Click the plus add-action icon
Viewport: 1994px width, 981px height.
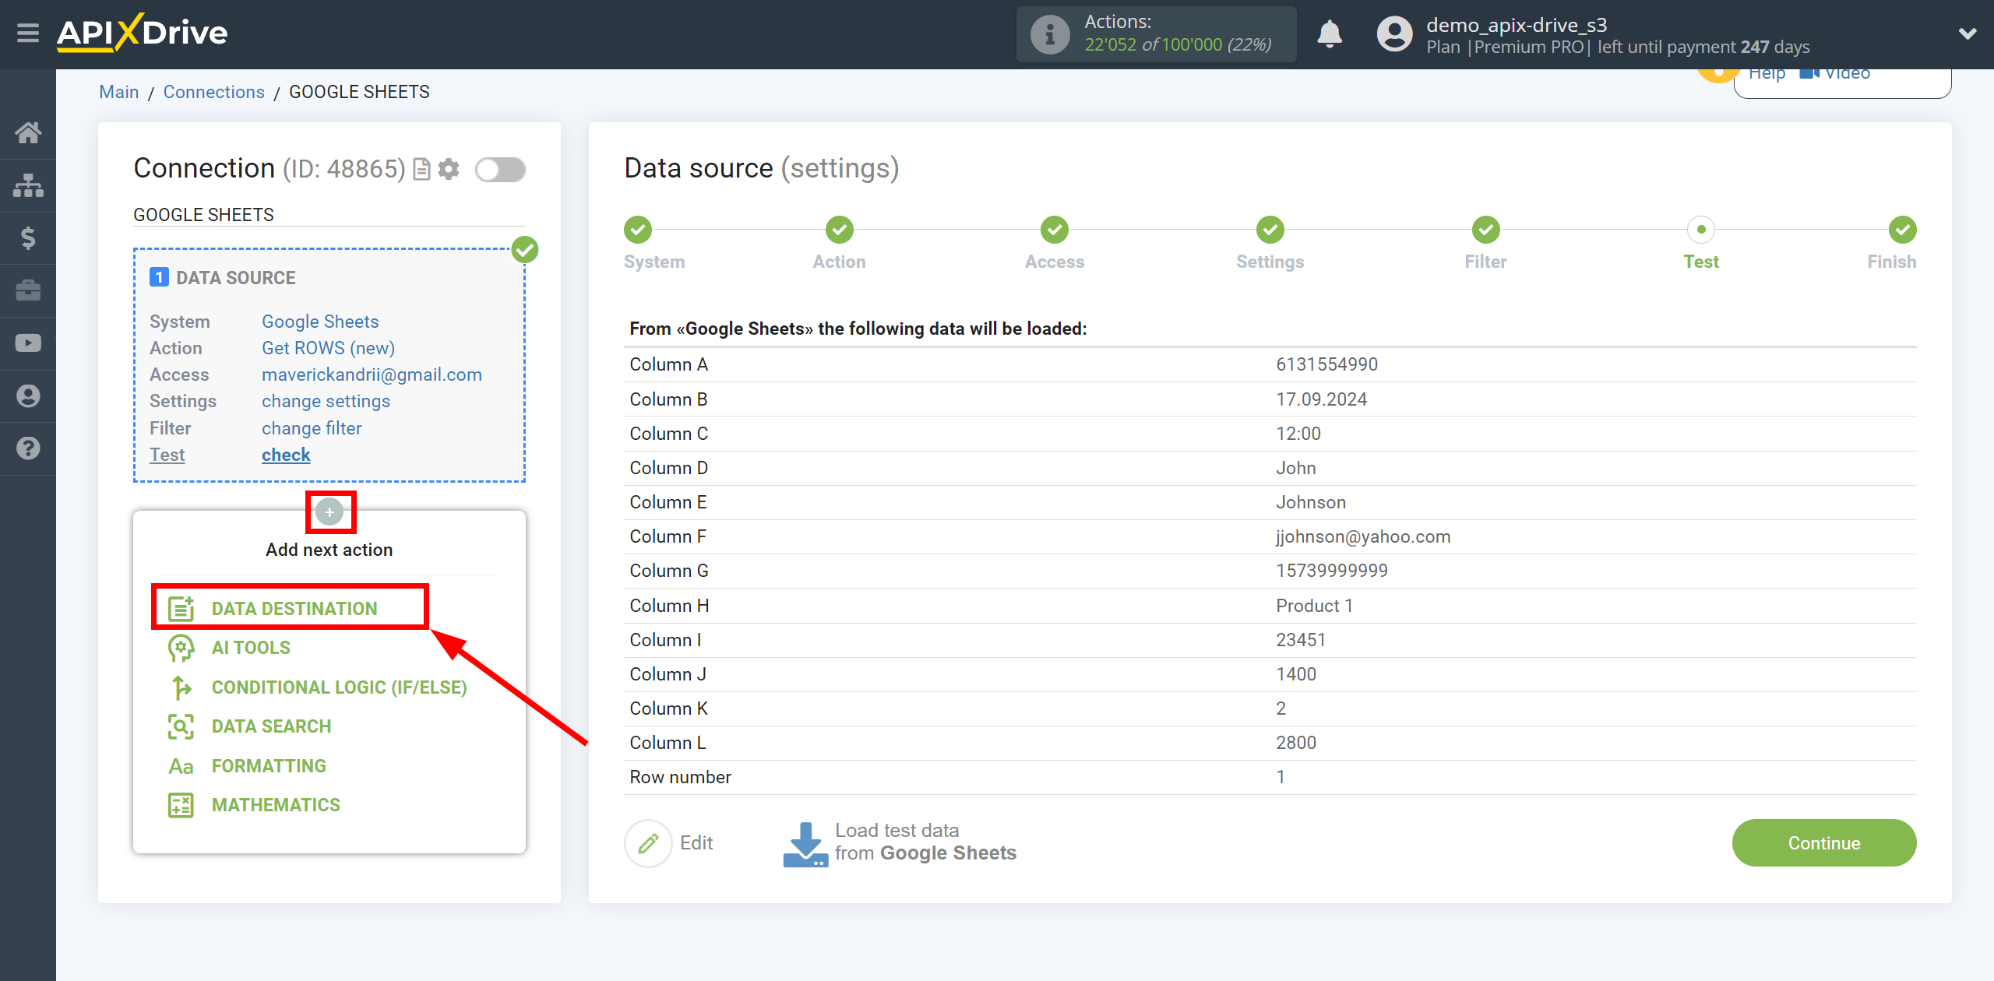pyautogui.click(x=329, y=512)
